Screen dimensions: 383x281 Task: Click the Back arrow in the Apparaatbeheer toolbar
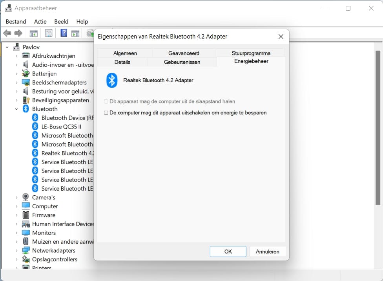pyautogui.click(x=7, y=33)
